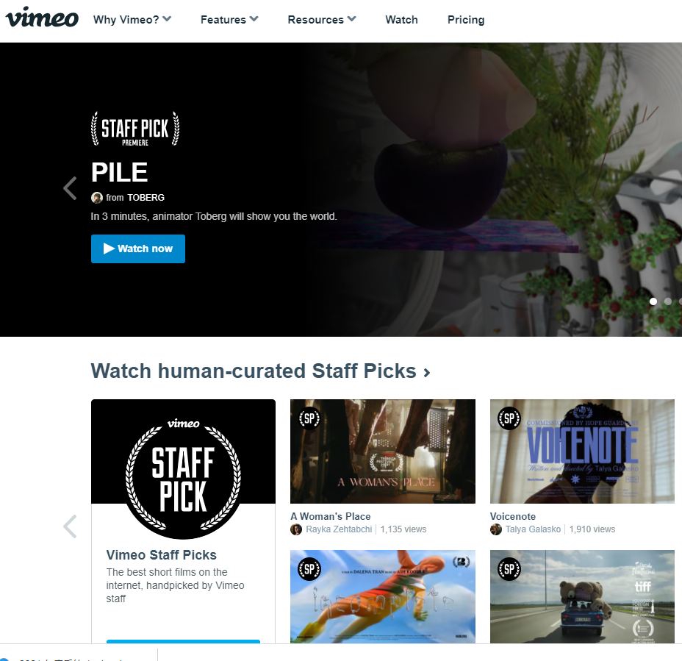Click the TOBERG creator avatar
Viewport: 682px width, 661px height.
[96, 198]
